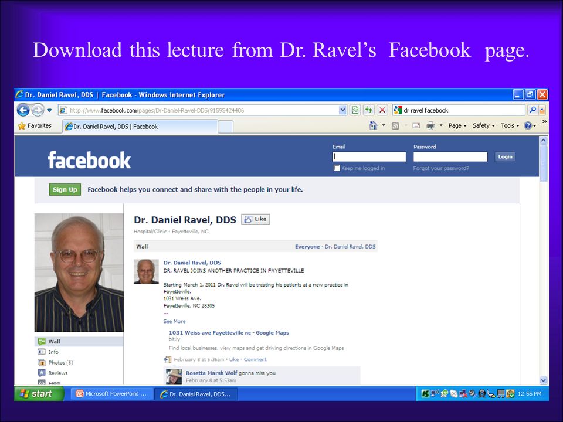The height and width of the screenshot is (422, 563).
Task: Click the Forgot your password link
Action: tap(441, 168)
